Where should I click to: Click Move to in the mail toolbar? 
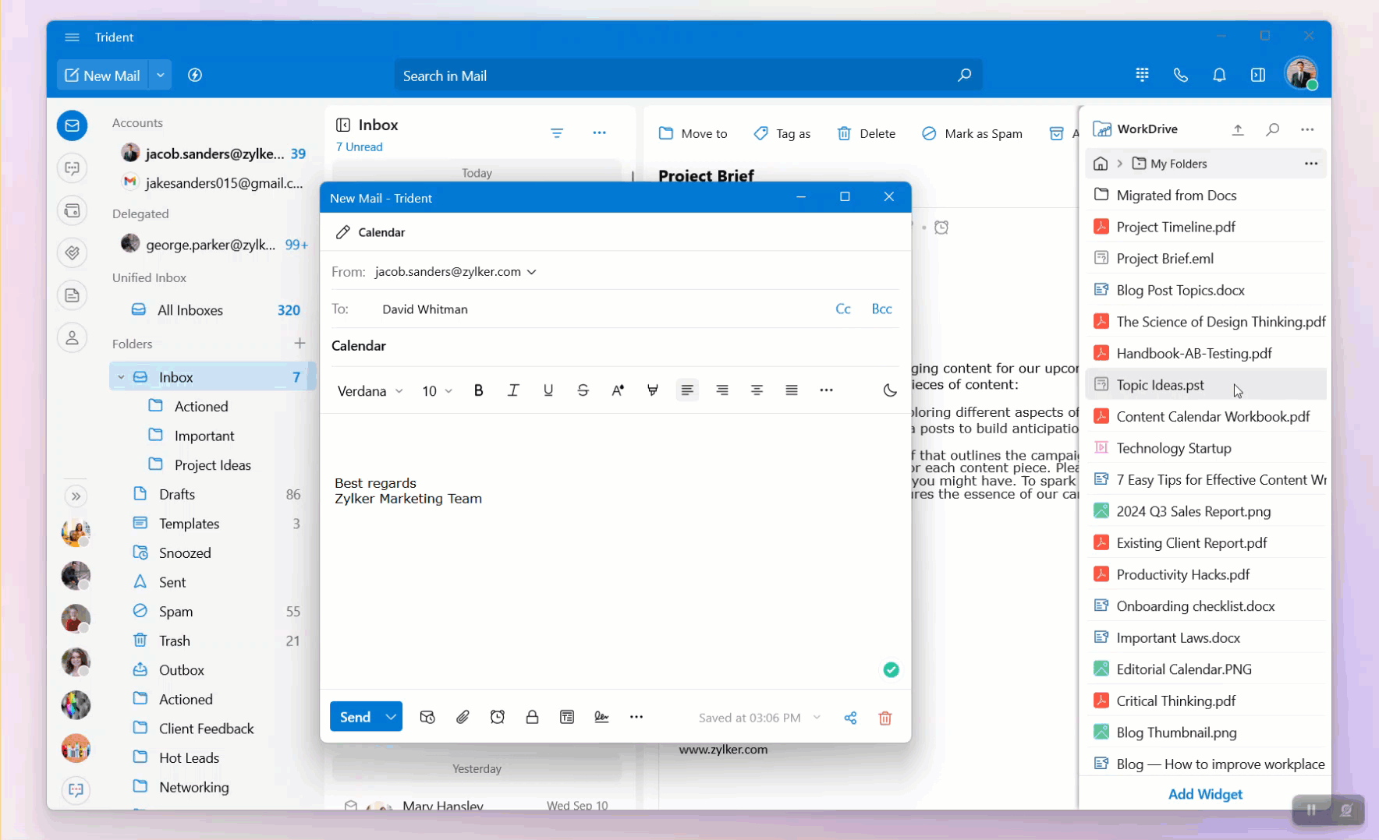pos(693,133)
